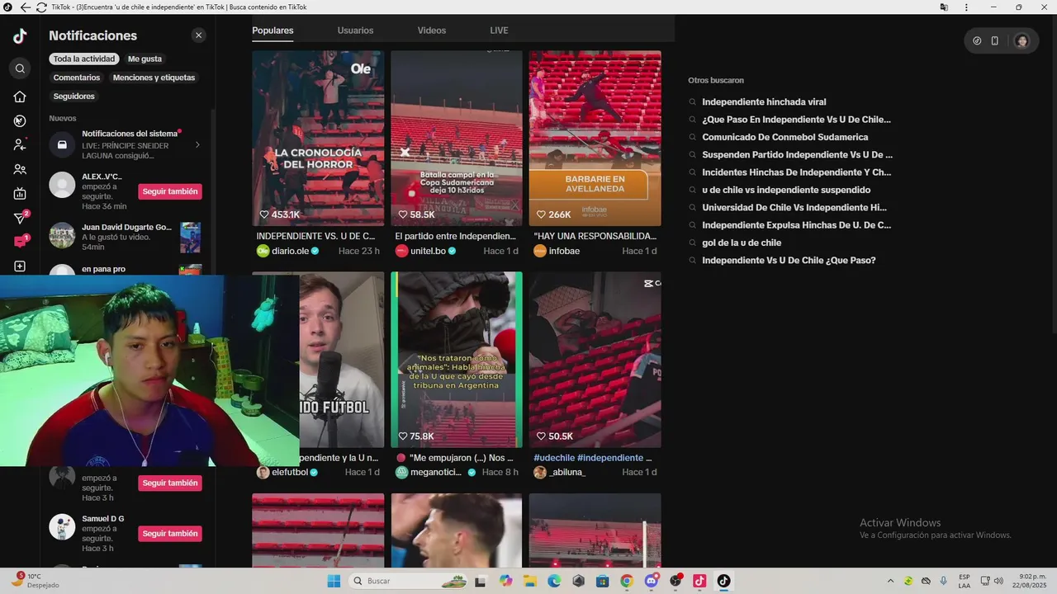Filter notifications by Me gusta
1057x594 pixels.
[145, 59]
